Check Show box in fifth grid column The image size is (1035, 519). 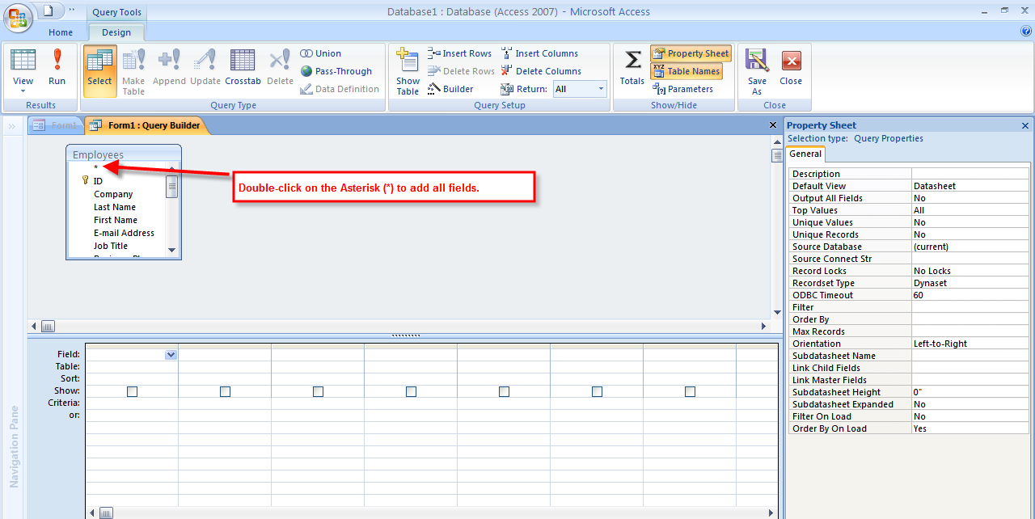tap(504, 391)
